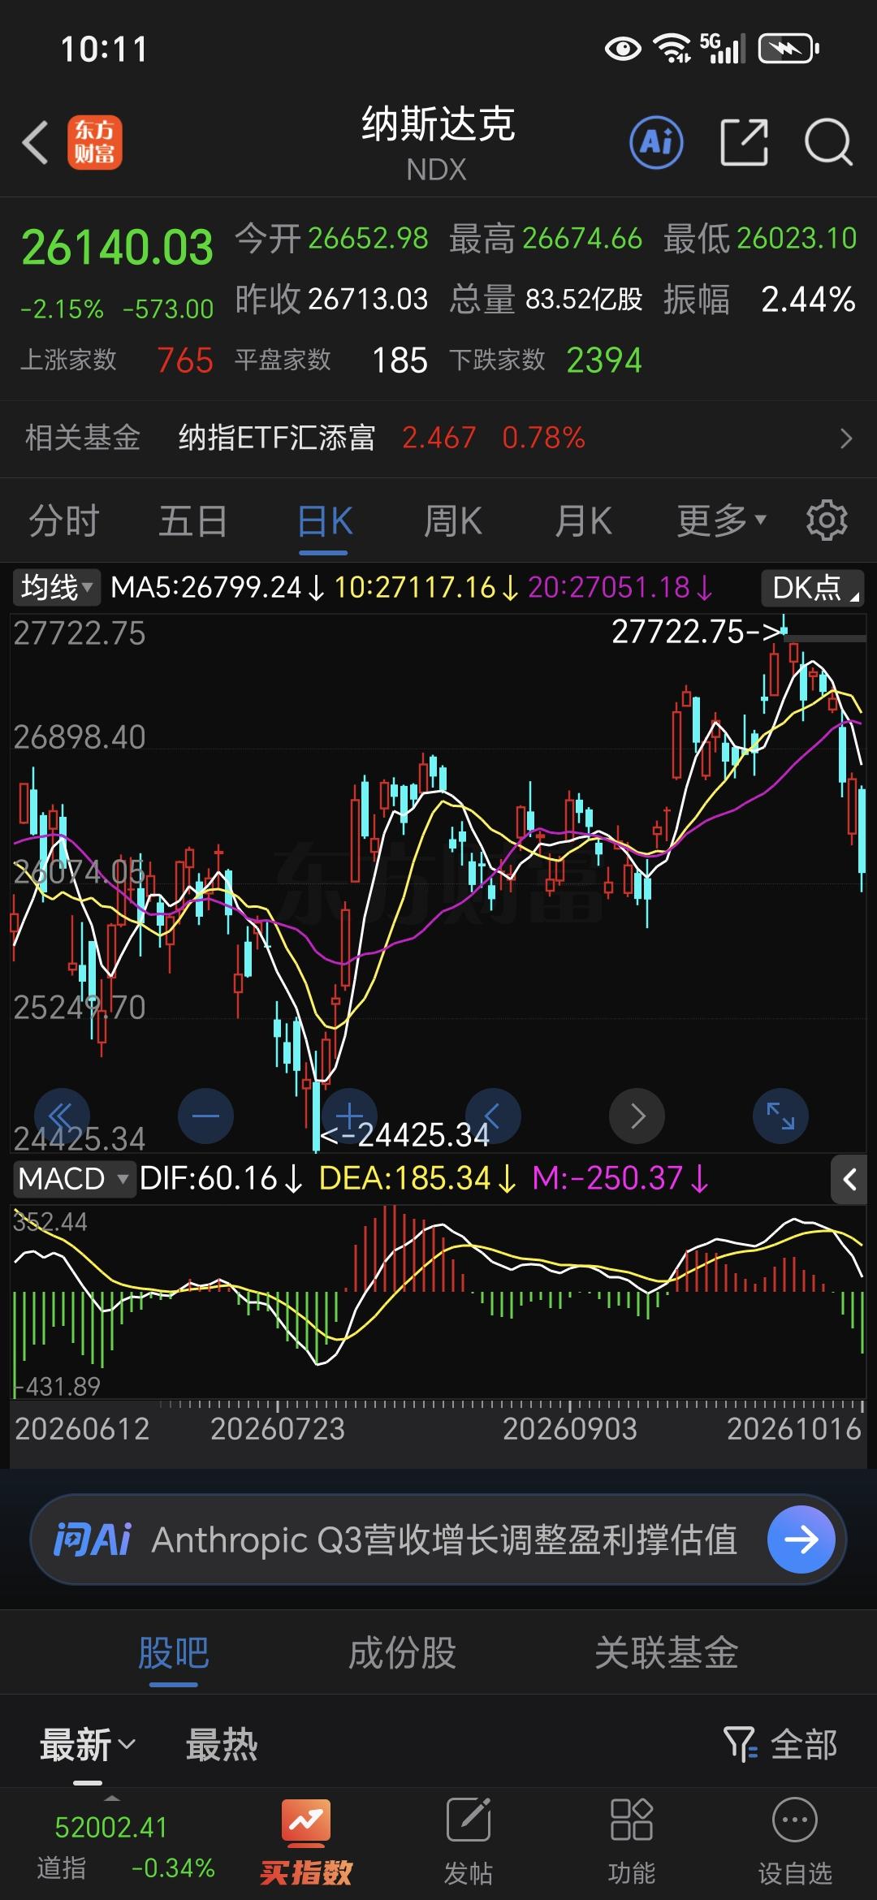Zoom out chart with minus icon
Viewport: 877px width, 1900px height.
[x=205, y=1116]
